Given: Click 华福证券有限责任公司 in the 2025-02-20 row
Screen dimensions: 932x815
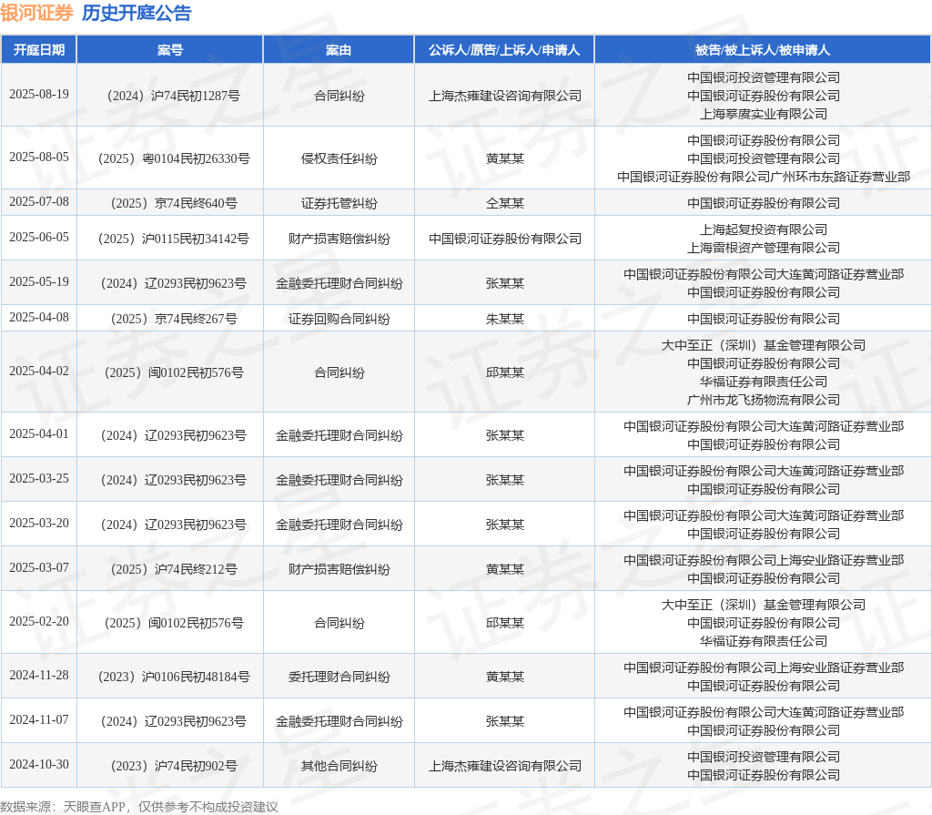Looking at the screenshot, I should (x=764, y=641).
